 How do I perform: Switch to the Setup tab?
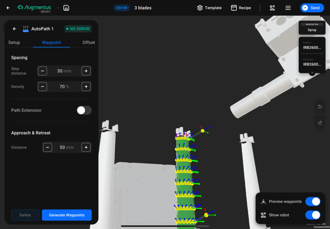(x=14, y=42)
